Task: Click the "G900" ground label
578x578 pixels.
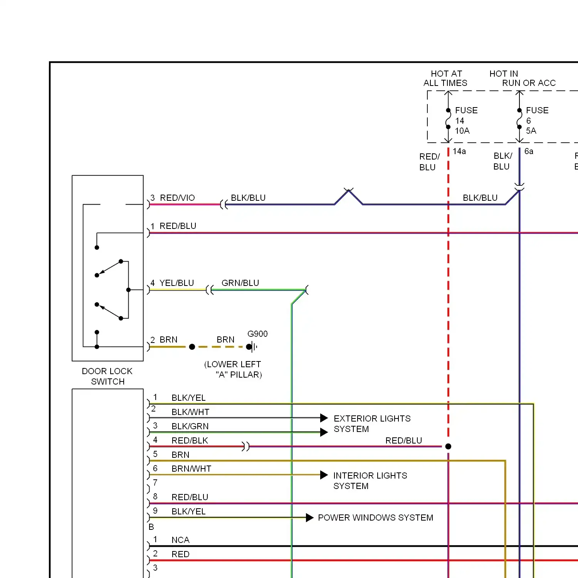Action: point(257,334)
